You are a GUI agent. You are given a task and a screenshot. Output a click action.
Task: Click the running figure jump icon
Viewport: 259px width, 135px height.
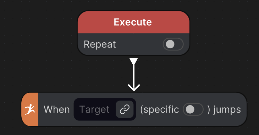tap(29, 109)
